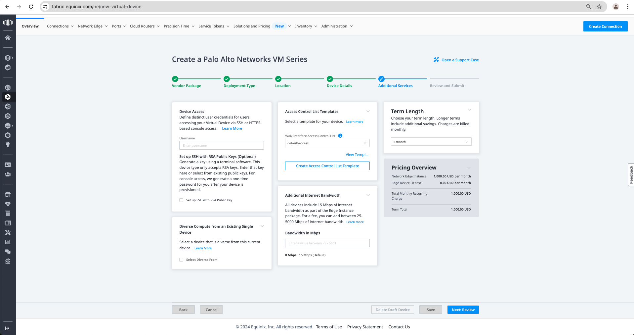This screenshot has height=335, width=634.
Task: Open the browser profile avatar
Action: click(x=616, y=7)
